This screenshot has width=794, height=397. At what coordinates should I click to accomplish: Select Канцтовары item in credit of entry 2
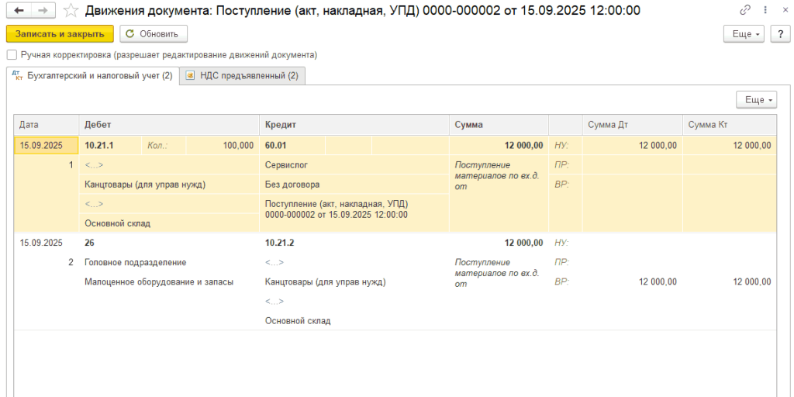coord(354,282)
